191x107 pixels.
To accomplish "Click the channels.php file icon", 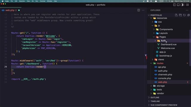I will pos(156,75).
